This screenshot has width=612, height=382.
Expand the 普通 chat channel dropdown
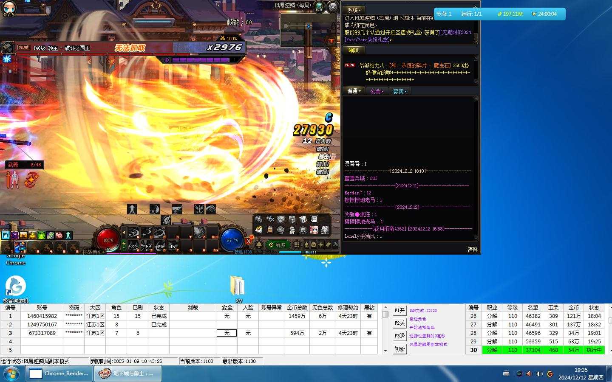pyautogui.click(x=354, y=91)
